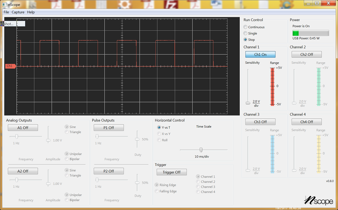
Task: Enable Channel 2 using Ch2 Off button
Action: (x=306, y=54)
